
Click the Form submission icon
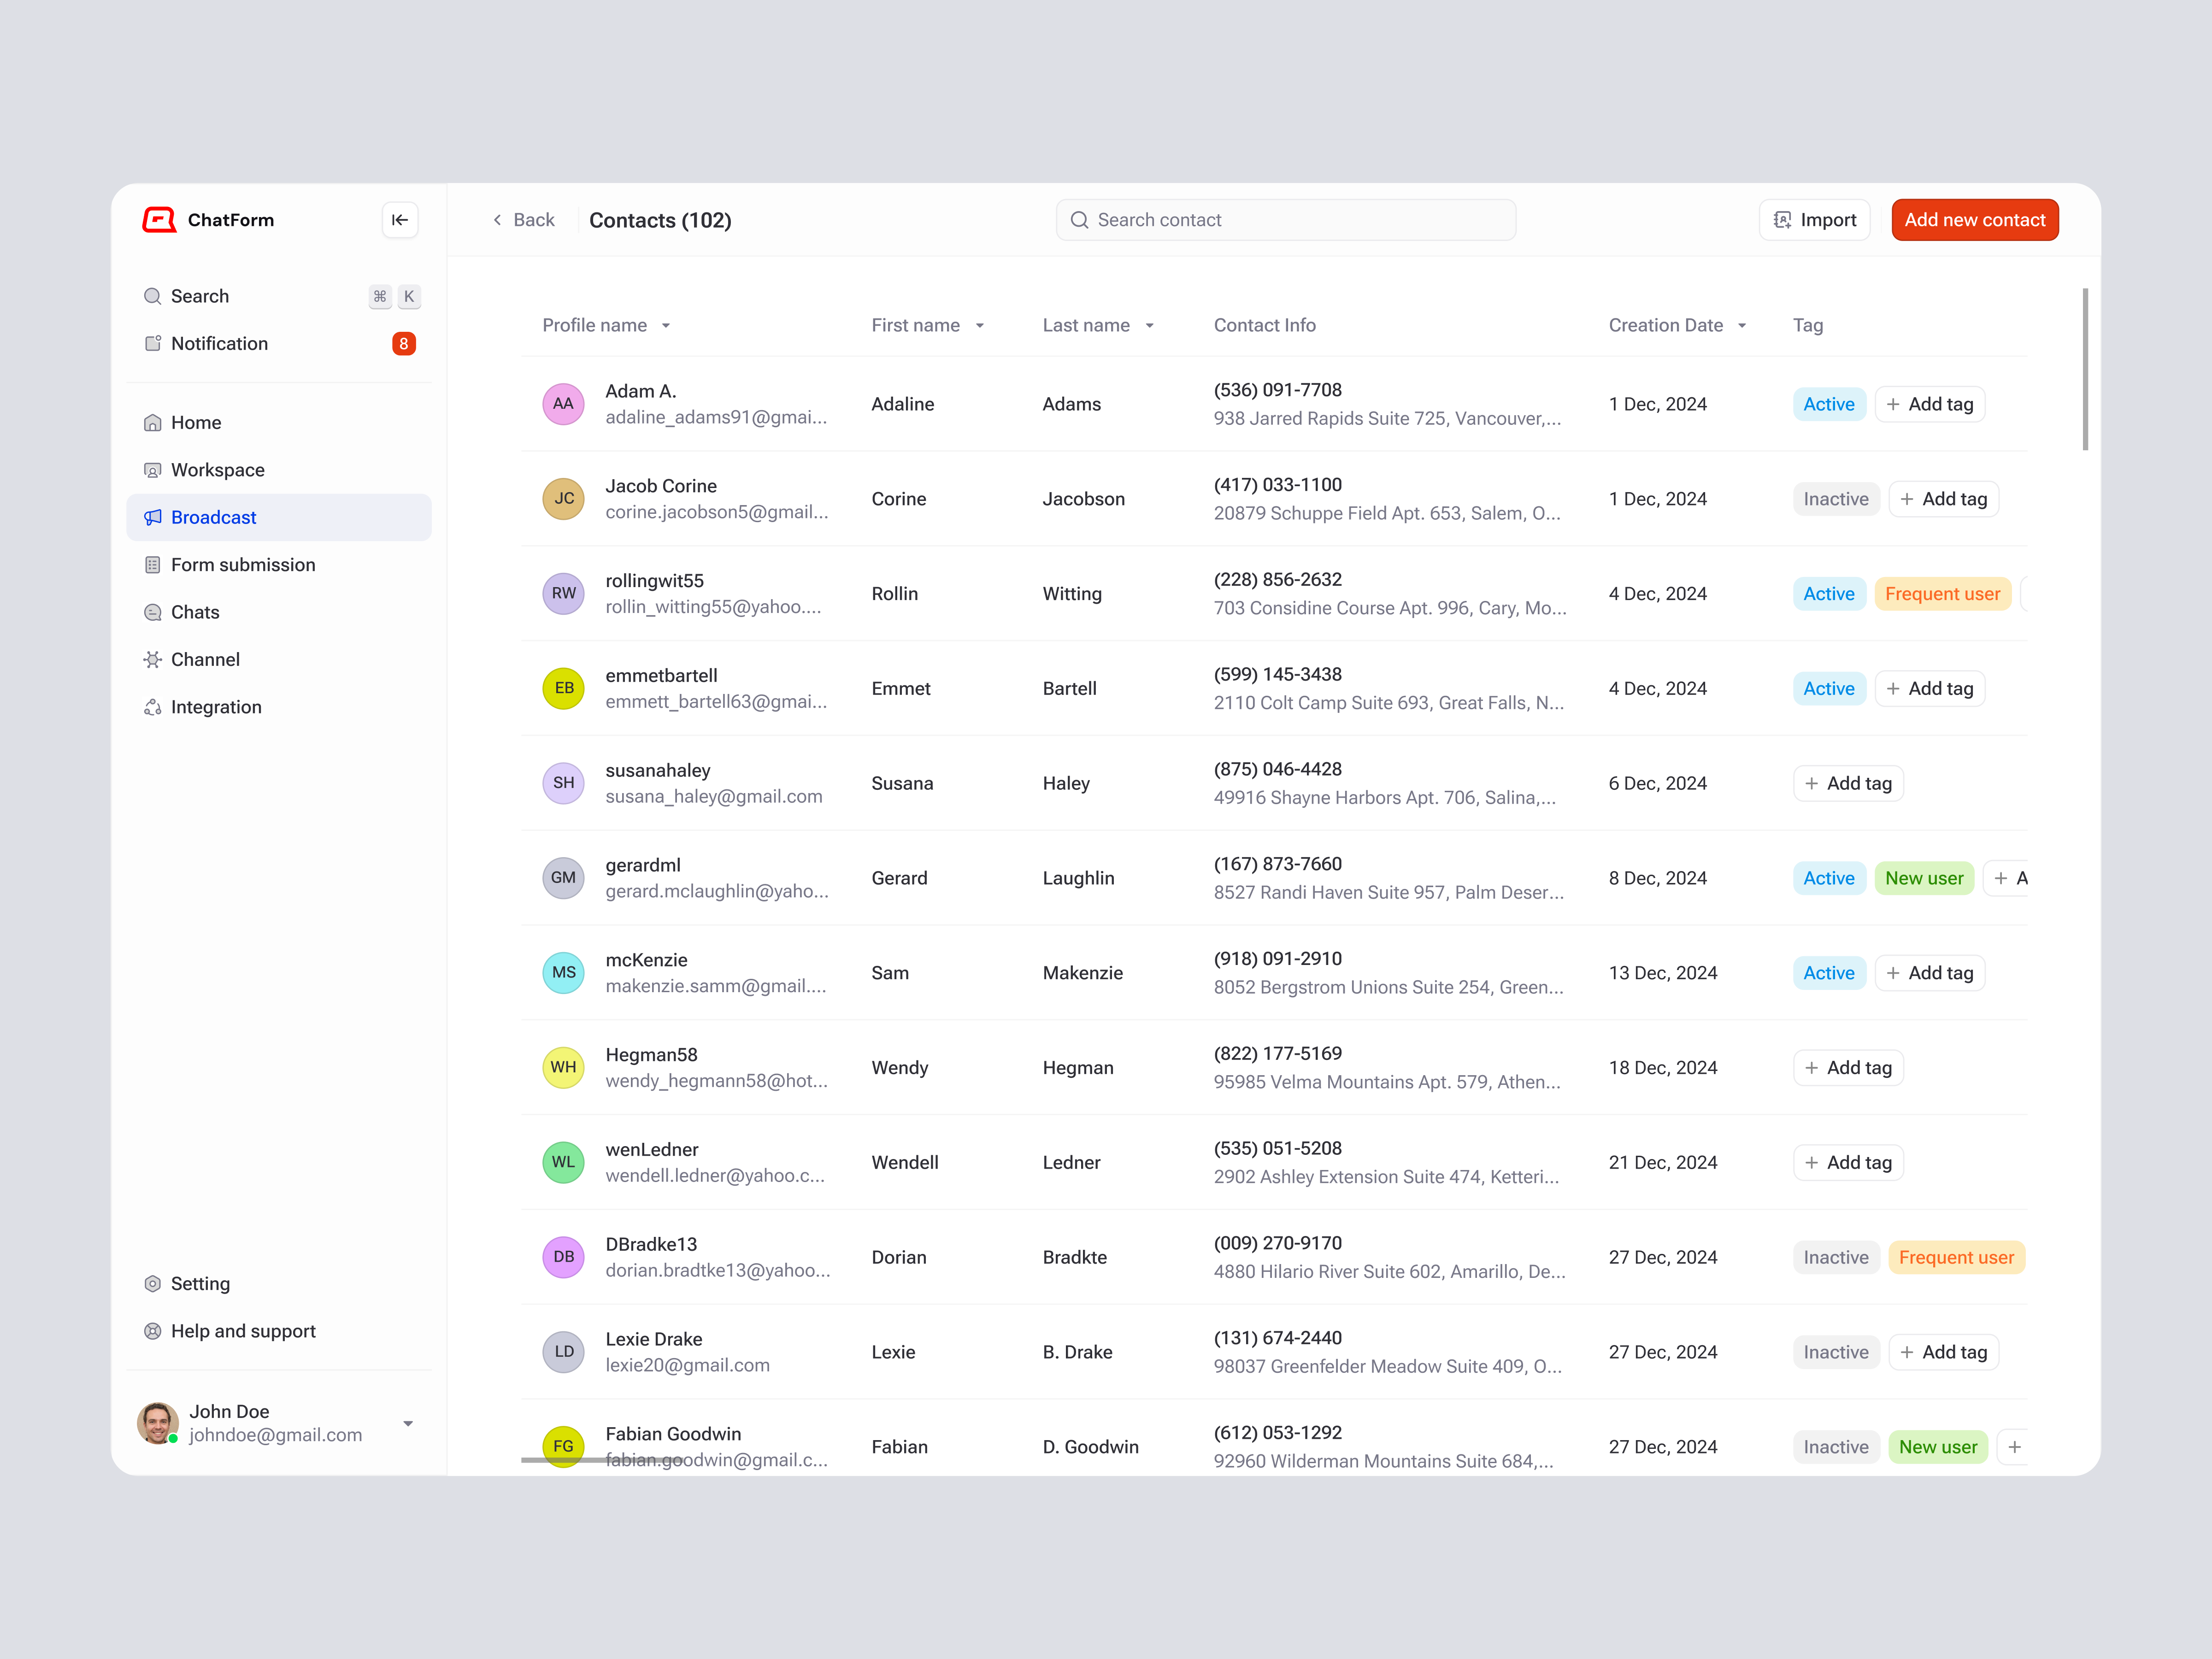(153, 564)
